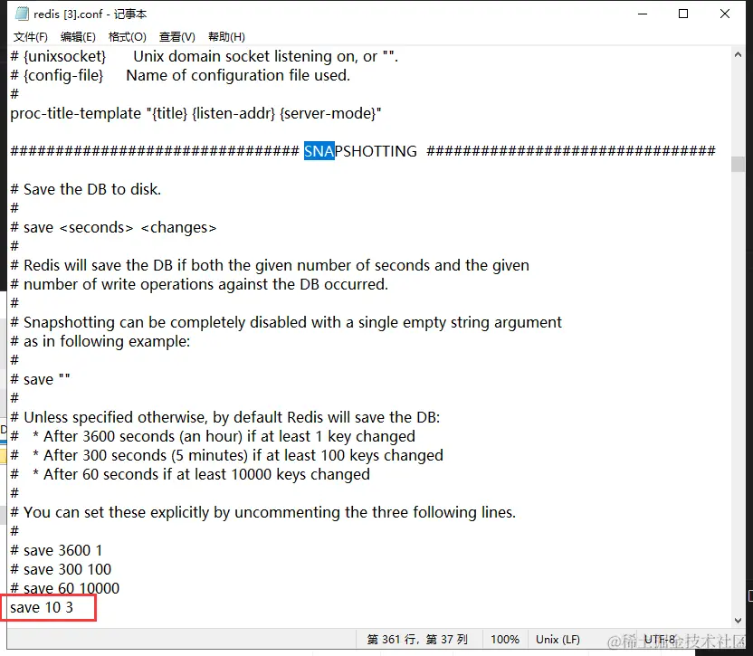Click the '# save ""' line
Image resolution: width=753 pixels, height=656 pixels.
(40, 379)
